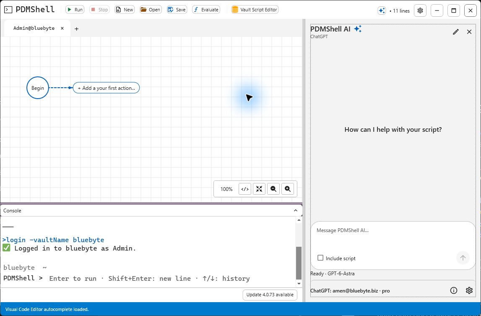481x316 pixels.
Task: Click the PDMShell AI title
Action: [330, 29]
